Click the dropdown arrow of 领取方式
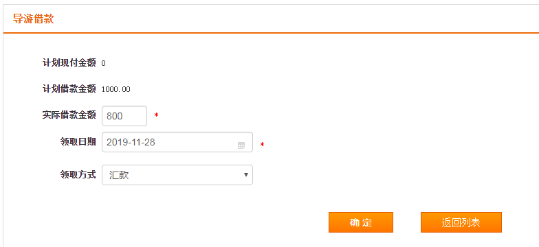 click(x=246, y=174)
